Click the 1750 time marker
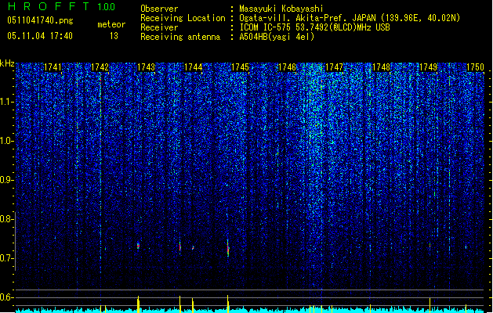 [x=475, y=67]
